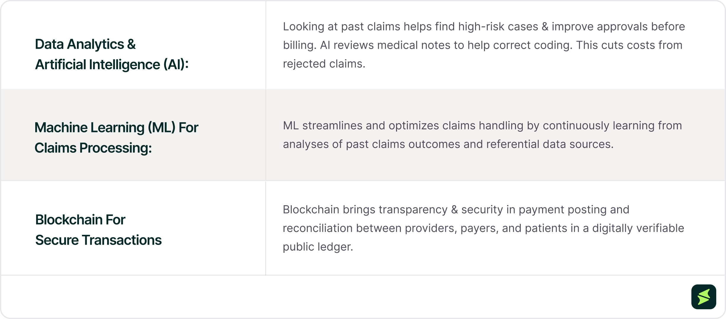Image resolution: width=726 pixels, height=319 pixels.
Task: Click the 'Claims Processing:' text line
Action: [93, 148]
